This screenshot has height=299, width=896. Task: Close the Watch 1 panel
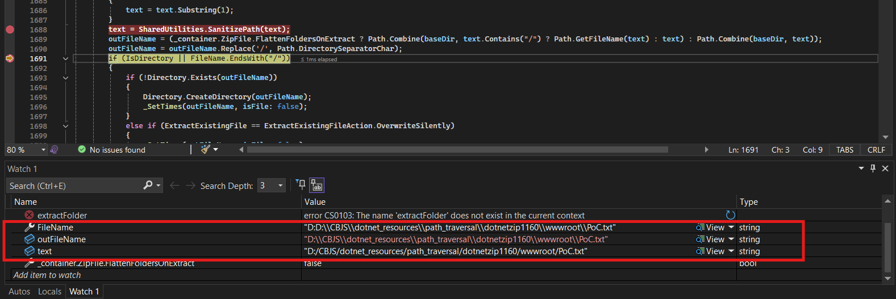click(x=885, y=169)
